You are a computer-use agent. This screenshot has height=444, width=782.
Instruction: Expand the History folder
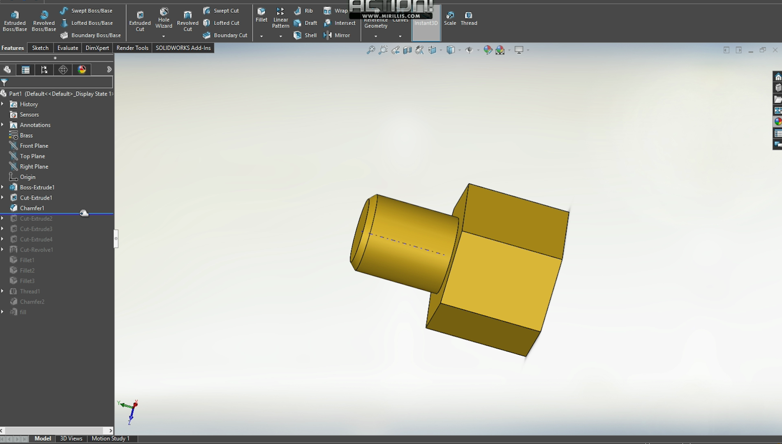2,104
